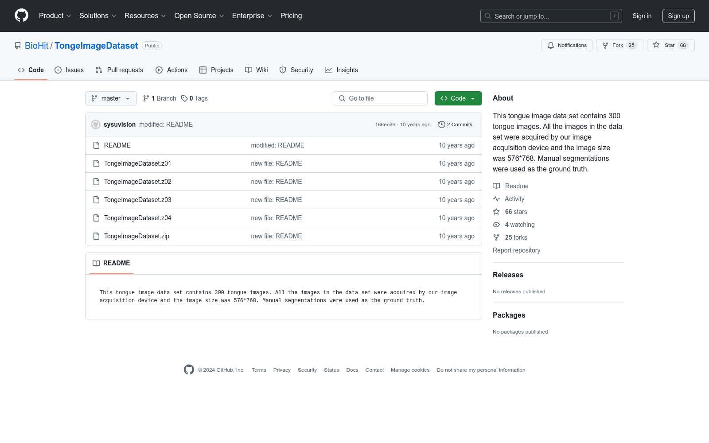Image resolution: width=709 pixels, height=443 pixels.
Task: Click file icon beside TongeImageDataset.z03
Action: (96, 200)
